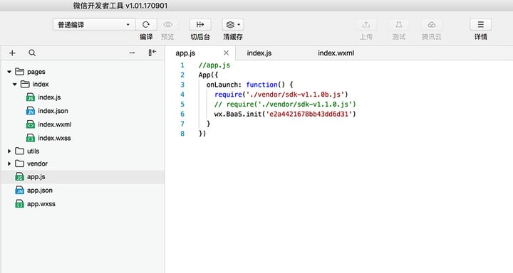Click the 上传 label
This screenshot has height=273, width=513.
tap(366, 37)
